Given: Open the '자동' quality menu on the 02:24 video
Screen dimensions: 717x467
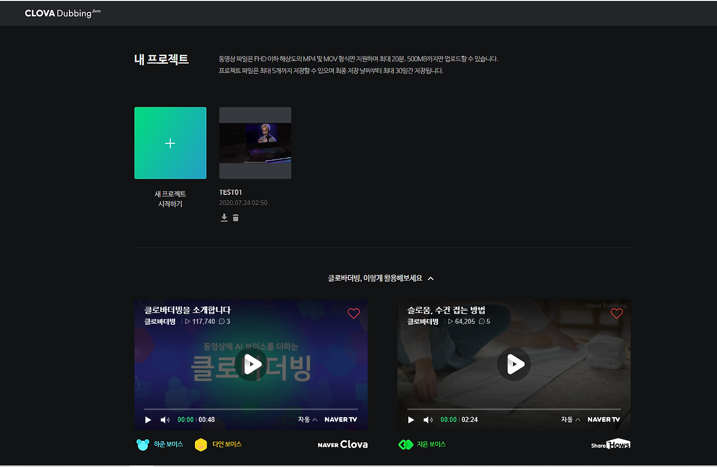Looking at the screenshot, I should click(x=571, y=420).
